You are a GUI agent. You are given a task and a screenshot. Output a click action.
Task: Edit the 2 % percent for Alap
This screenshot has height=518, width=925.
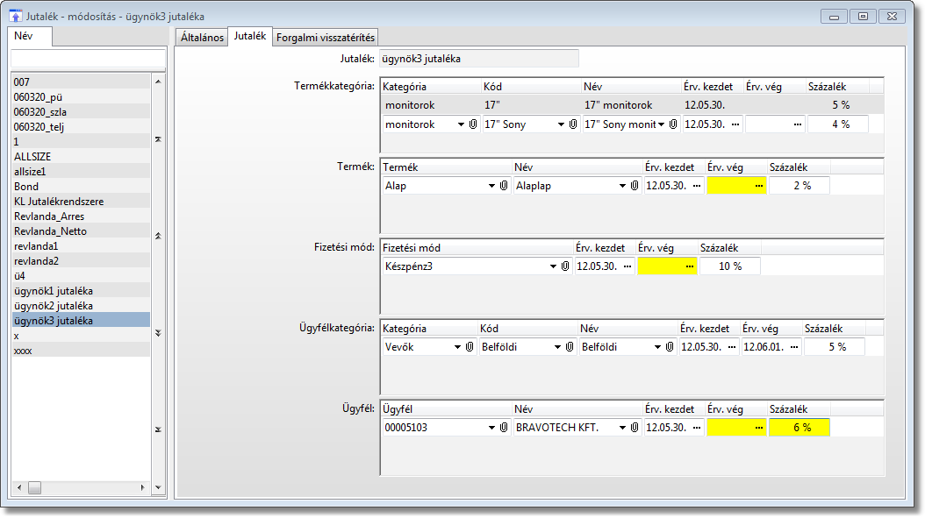[x=800, y=186]
